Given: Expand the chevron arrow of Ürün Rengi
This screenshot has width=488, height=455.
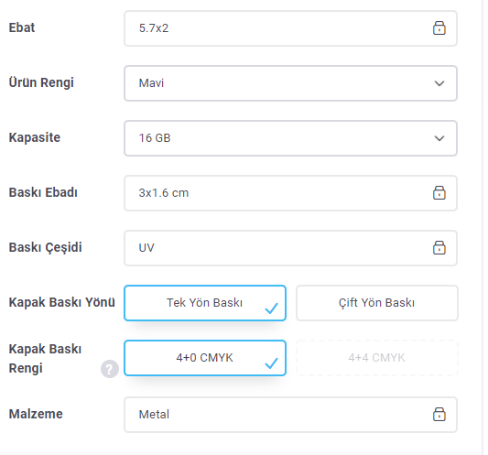Looking at the screenshot, I should (439, 83).
